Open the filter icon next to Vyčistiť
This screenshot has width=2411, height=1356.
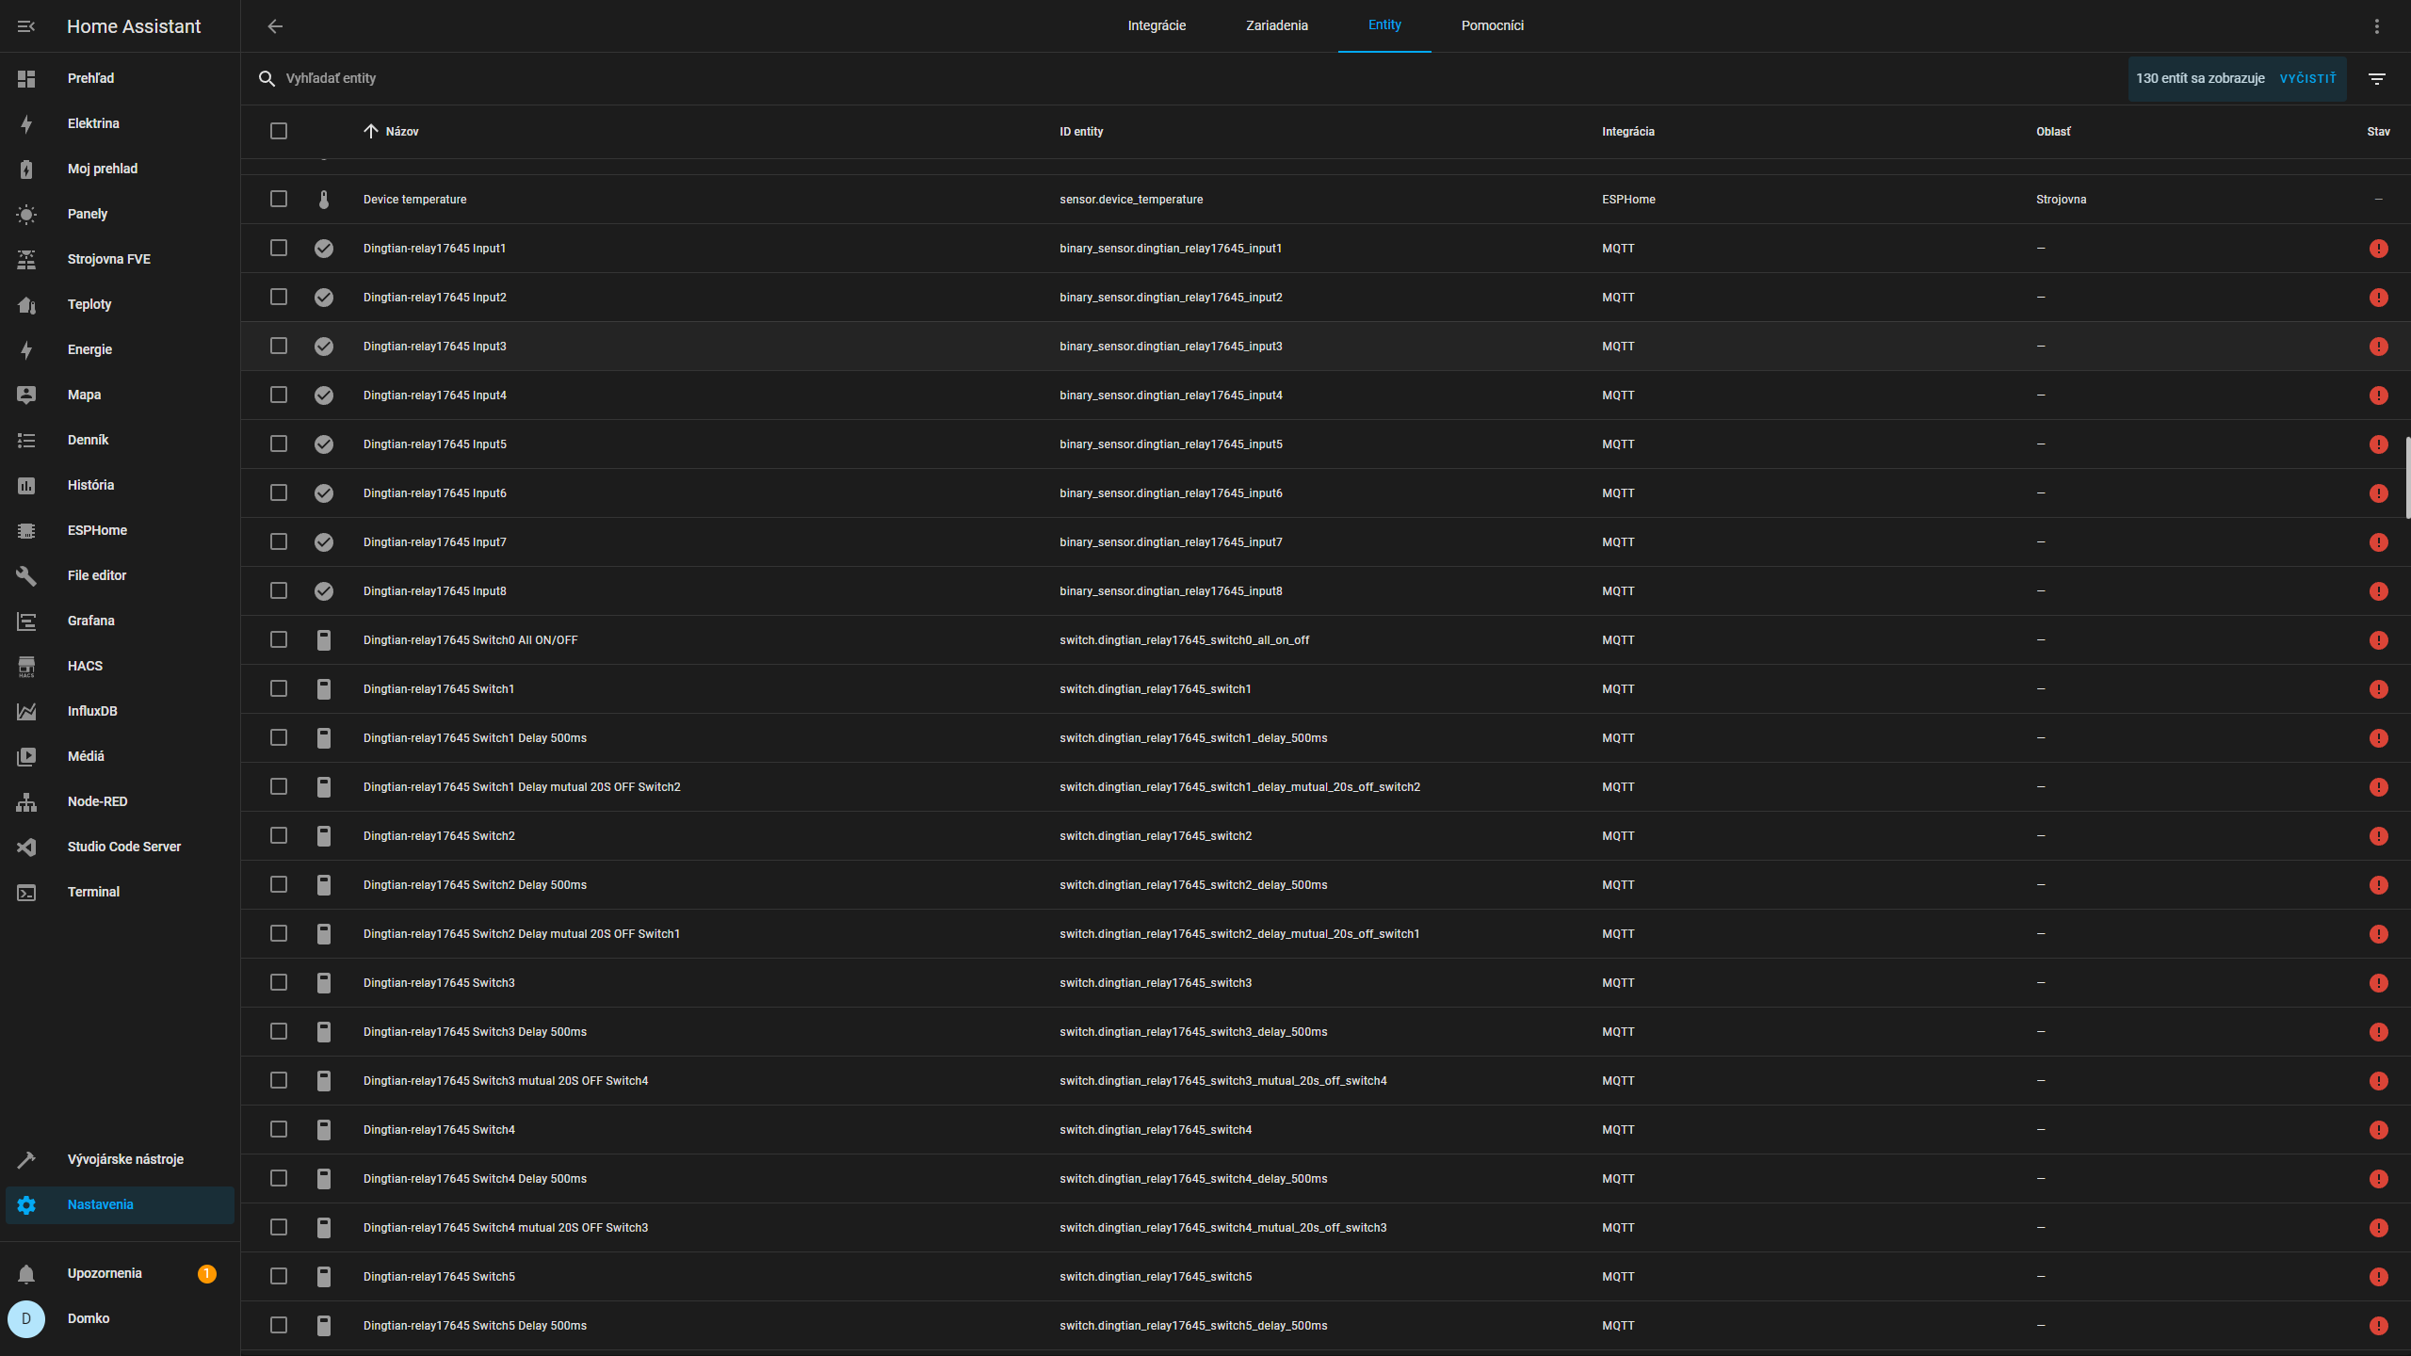pyautogui.click(x=2377, y=79)
